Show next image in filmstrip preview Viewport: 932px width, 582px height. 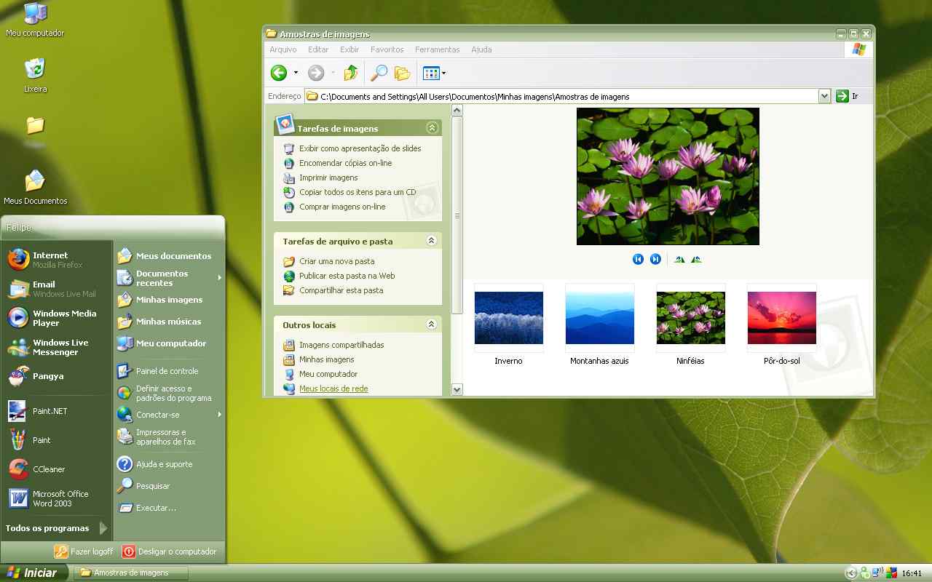[x=655, y=259]
